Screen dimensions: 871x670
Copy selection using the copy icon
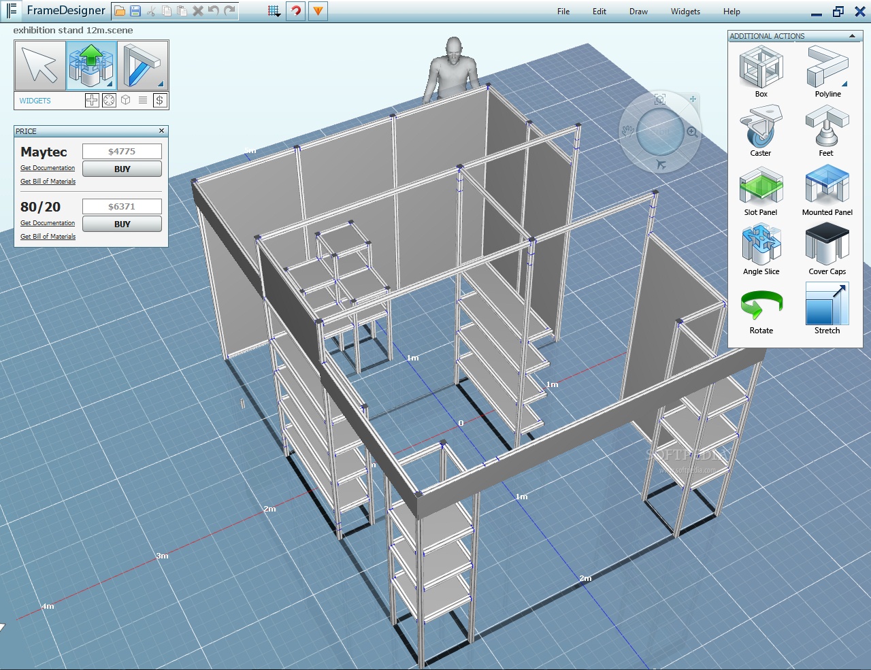click(166, 11)
